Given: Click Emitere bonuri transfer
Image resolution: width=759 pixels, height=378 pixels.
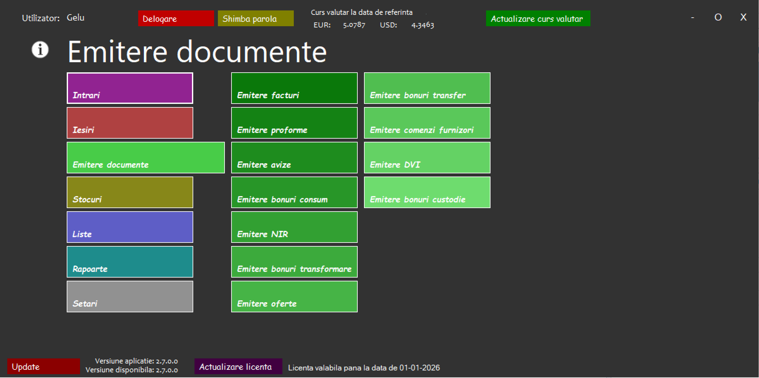Looking at the screenshot, I should click(x=427, y=88).
